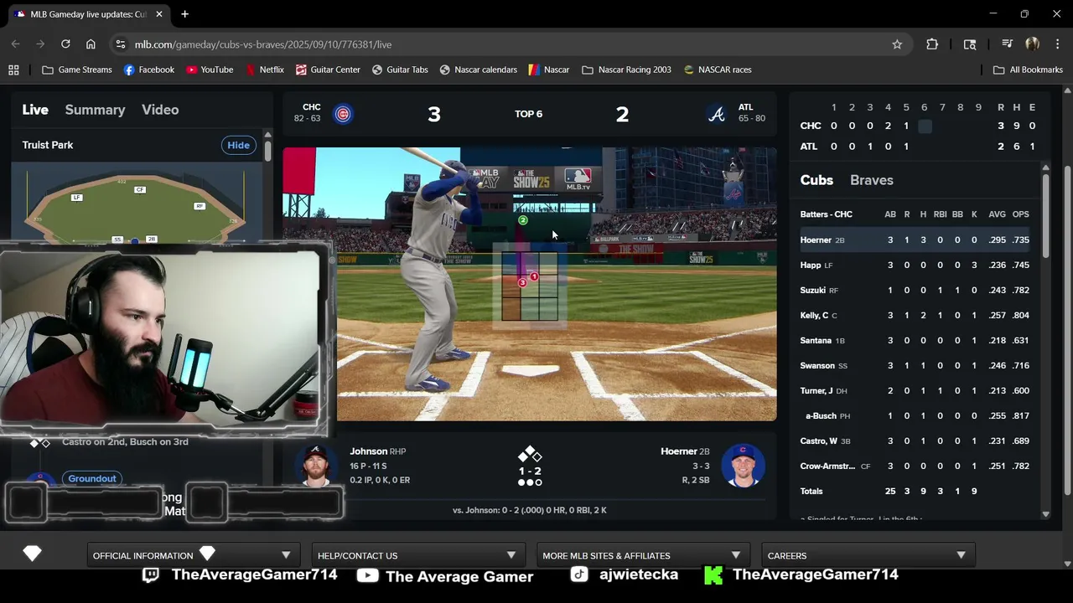Open Chrome three-dot menu

pyautogui.click(x=1057, y=44)
